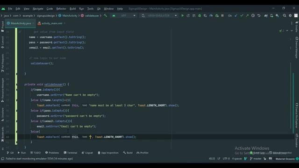Toggle tool window bars icon in status bar

coord(2,159)
